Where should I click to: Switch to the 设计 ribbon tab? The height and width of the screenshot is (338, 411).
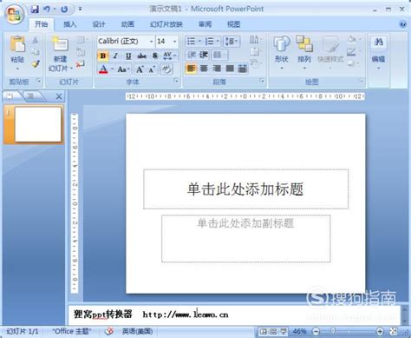point(99,24)
